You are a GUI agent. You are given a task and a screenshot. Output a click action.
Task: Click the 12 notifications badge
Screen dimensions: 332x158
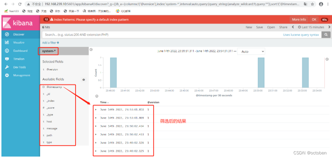[46, 20]
